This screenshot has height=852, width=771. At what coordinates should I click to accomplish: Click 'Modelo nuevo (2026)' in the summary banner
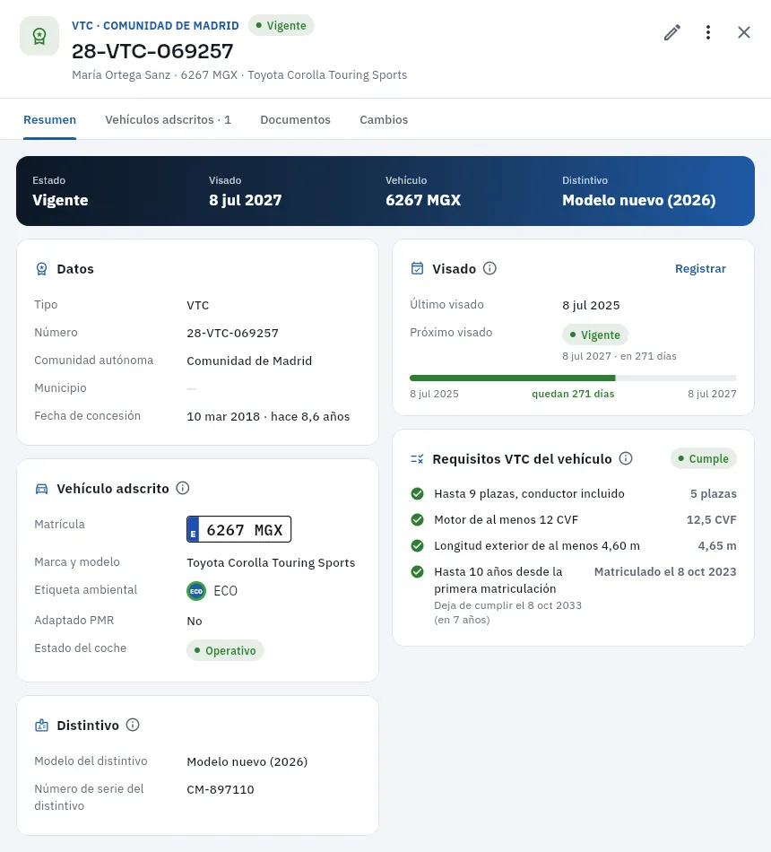638,201
